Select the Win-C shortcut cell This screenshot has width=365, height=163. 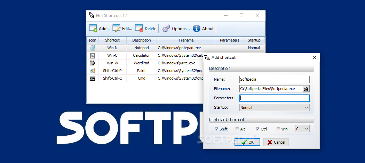(112, 56)
